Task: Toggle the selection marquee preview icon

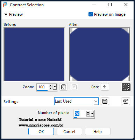Action: (x=126, y=87)
